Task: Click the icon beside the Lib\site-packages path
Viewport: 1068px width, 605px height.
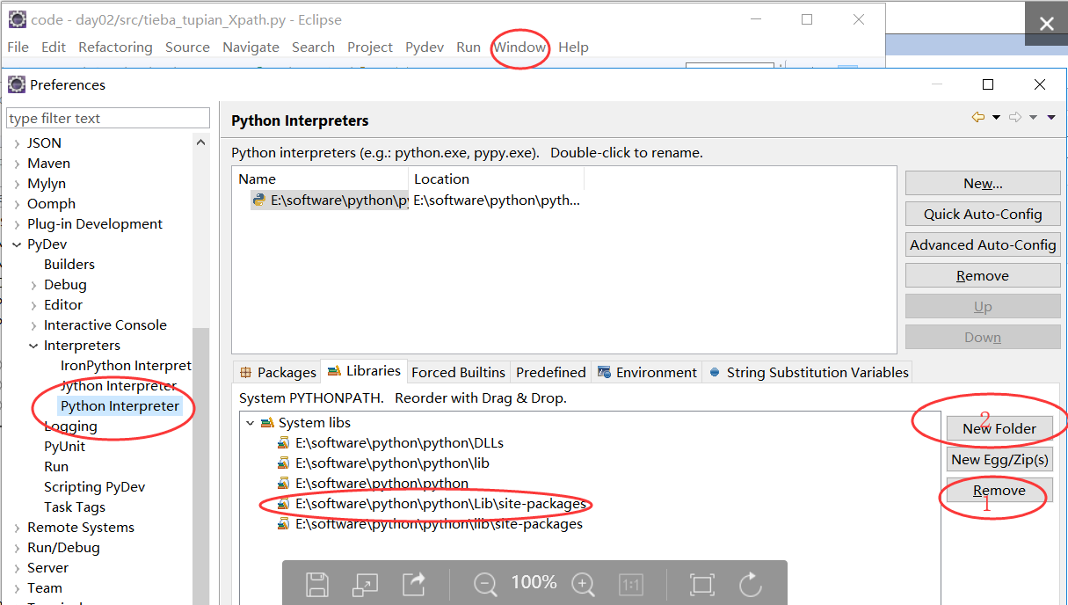Action: 284,504
